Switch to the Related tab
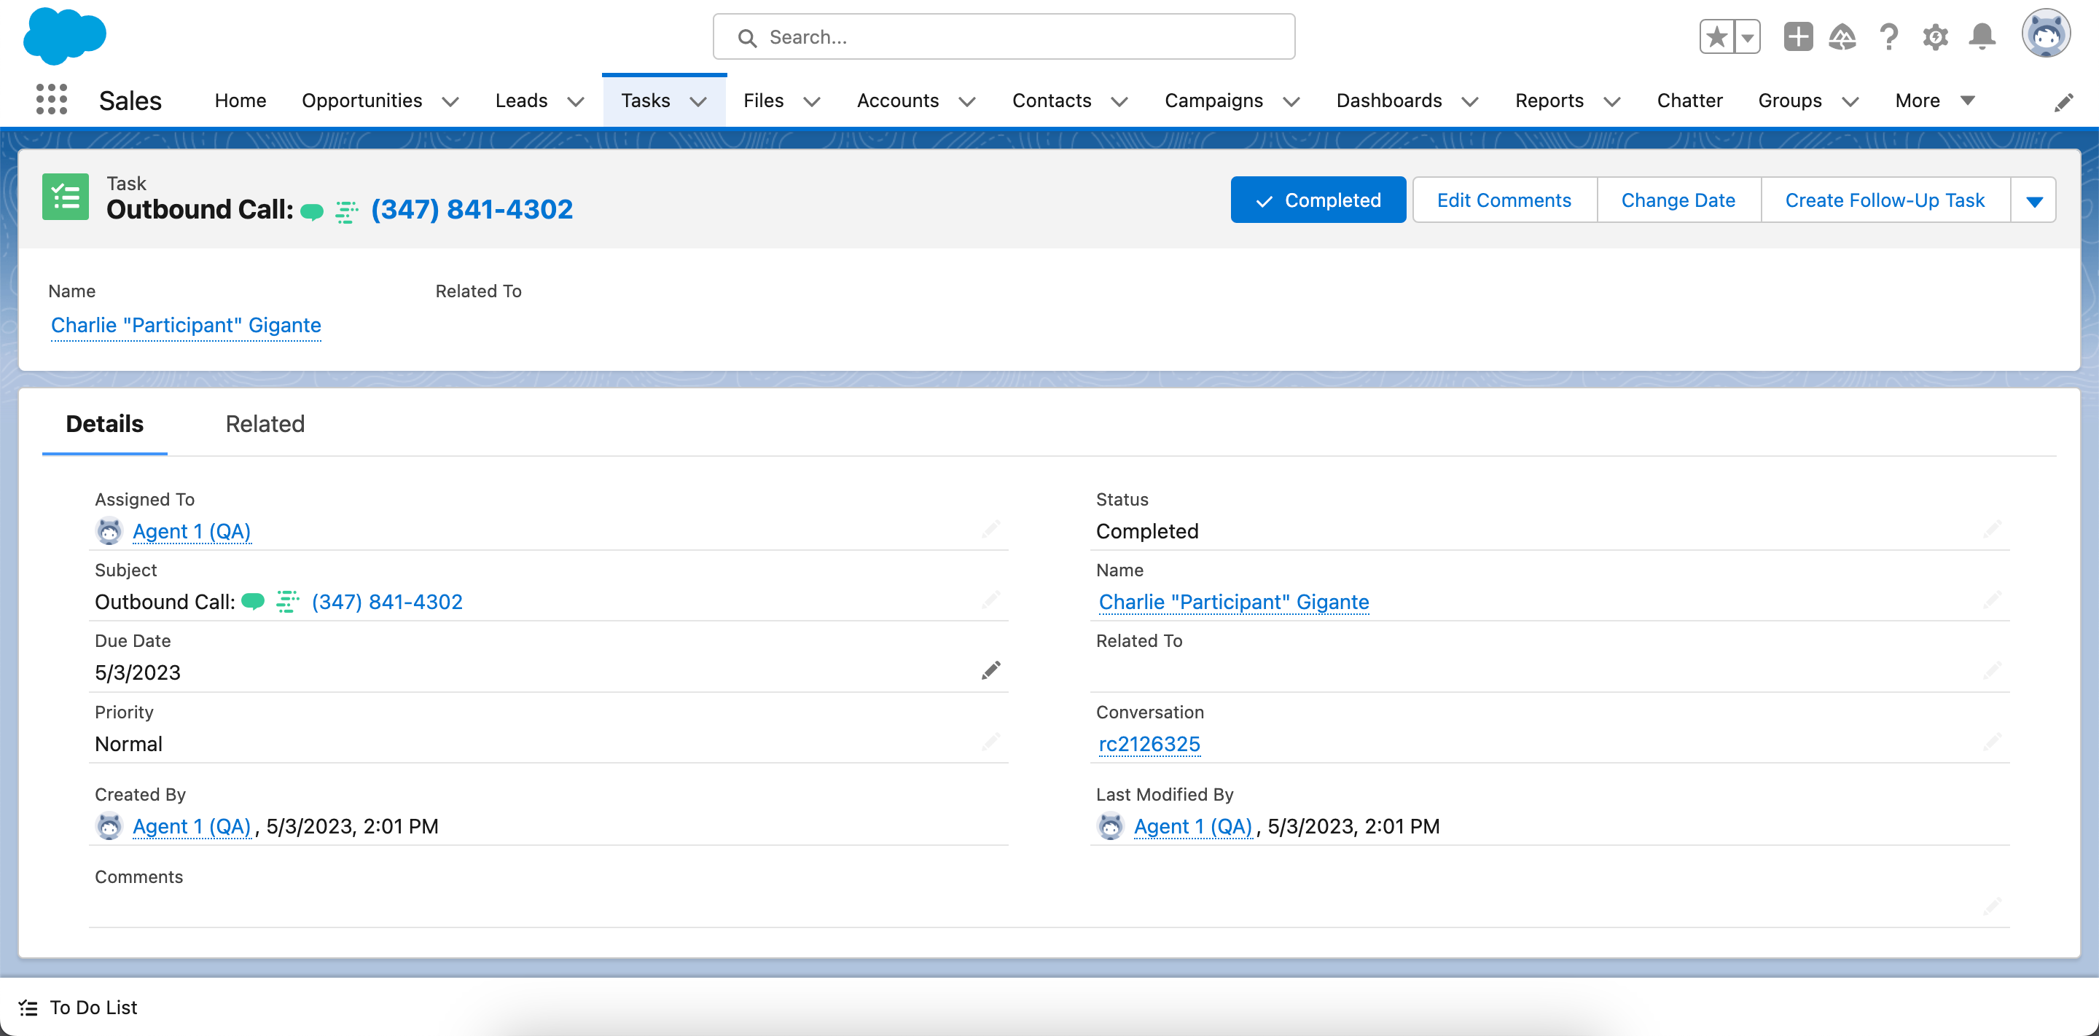Viewport: 2099px width, 1036px height. (x=265, y=423)
